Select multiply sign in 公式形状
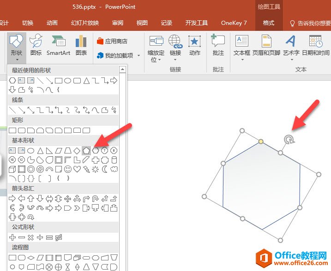The width and height of the screenshot is (331, 271). [x=31, y=237]
